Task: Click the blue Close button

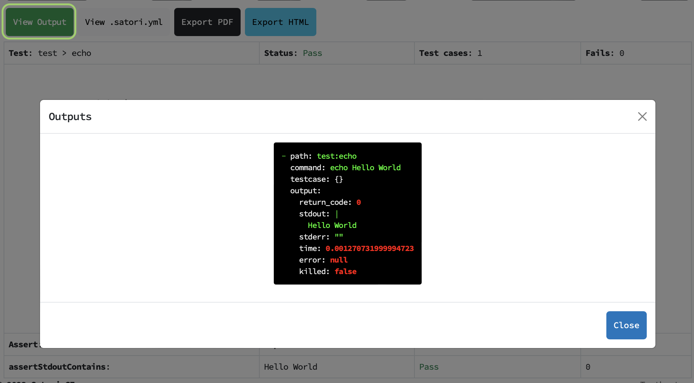Action: pos(626,325)
